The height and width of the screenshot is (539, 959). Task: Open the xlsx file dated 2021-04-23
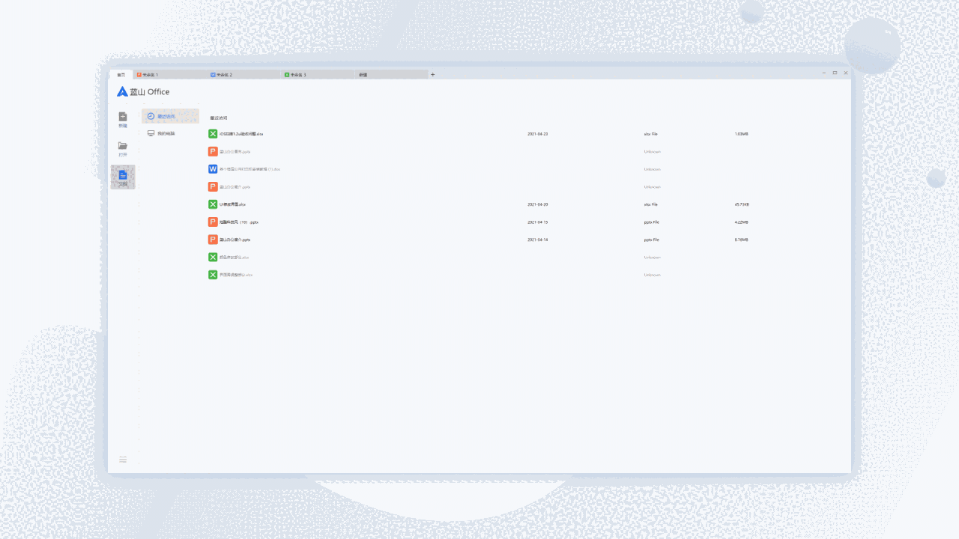tap(241, 134)
